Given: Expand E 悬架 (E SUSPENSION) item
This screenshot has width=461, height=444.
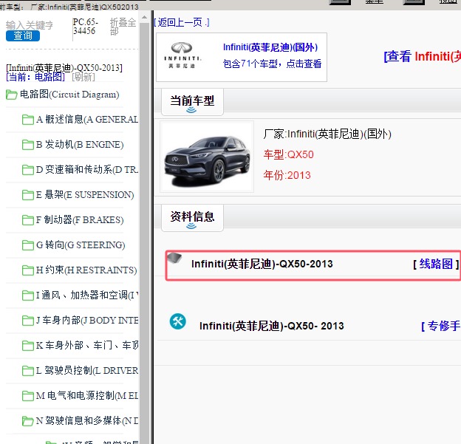Looking at the screenshot, I should point(85,194).
